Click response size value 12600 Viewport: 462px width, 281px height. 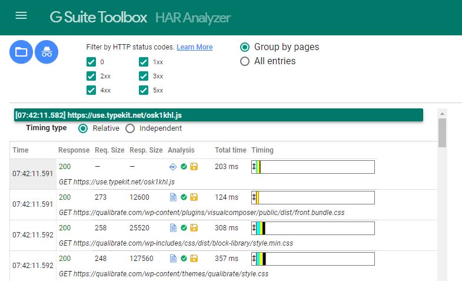click(x=139, y=197)
